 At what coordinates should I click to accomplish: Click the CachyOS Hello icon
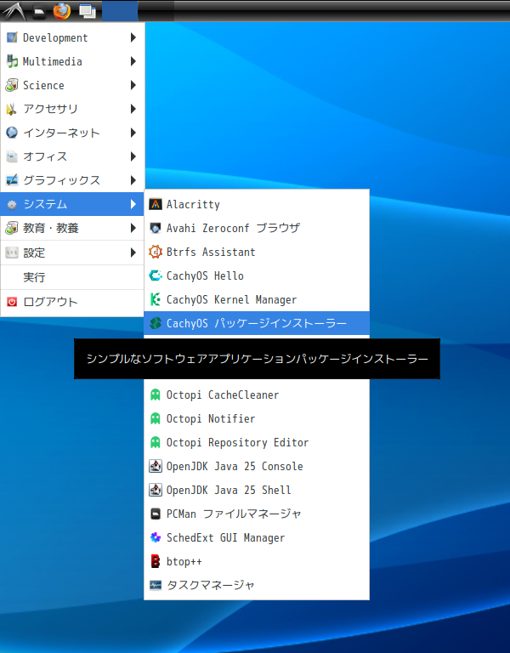pos(156,275)
